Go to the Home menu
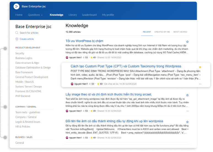The height and width of the screenshot is (152, 213). (19, 15)
